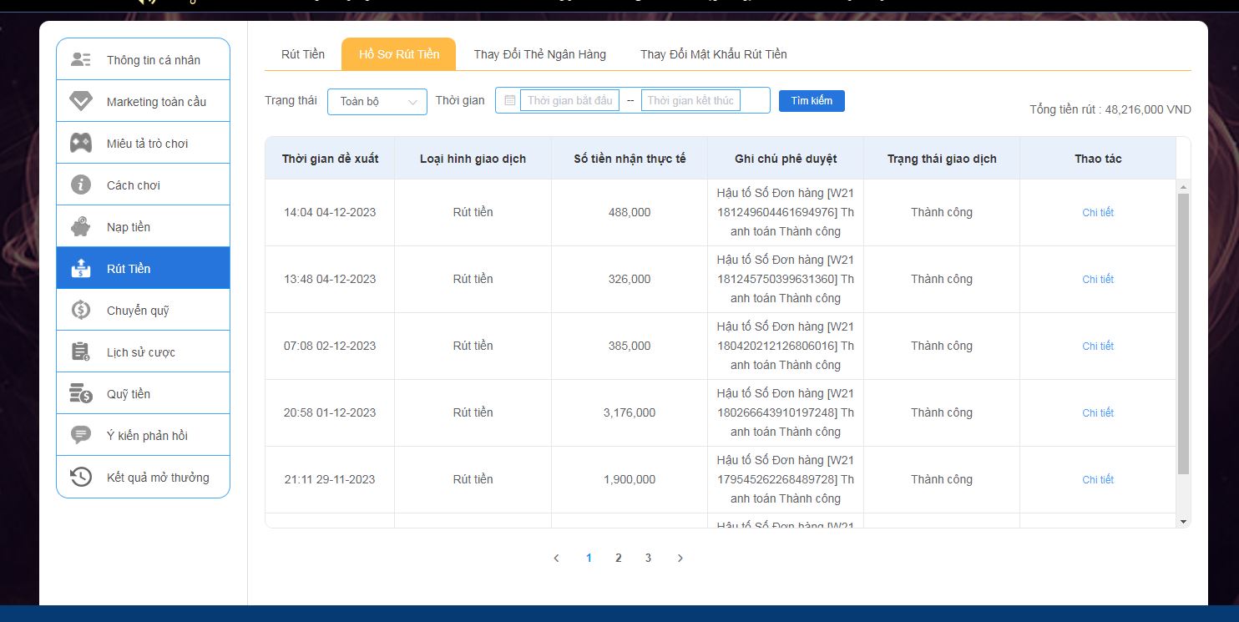Screen dimensions: 1239x622
Task: Open the Trạng thái Toàn bộ dropdown
Action: click(377, 101)
